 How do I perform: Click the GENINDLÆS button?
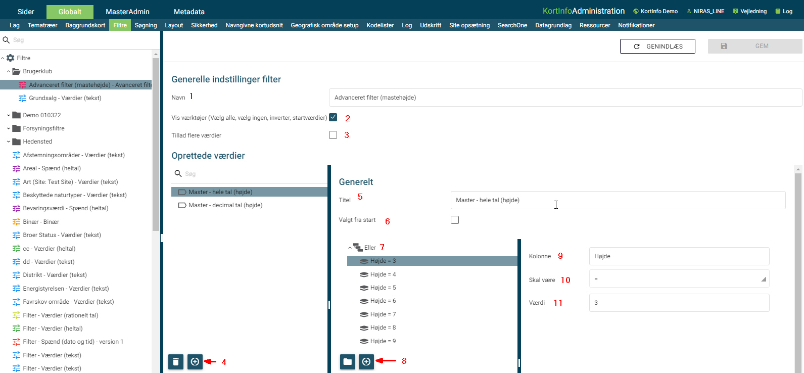[657, 46]
